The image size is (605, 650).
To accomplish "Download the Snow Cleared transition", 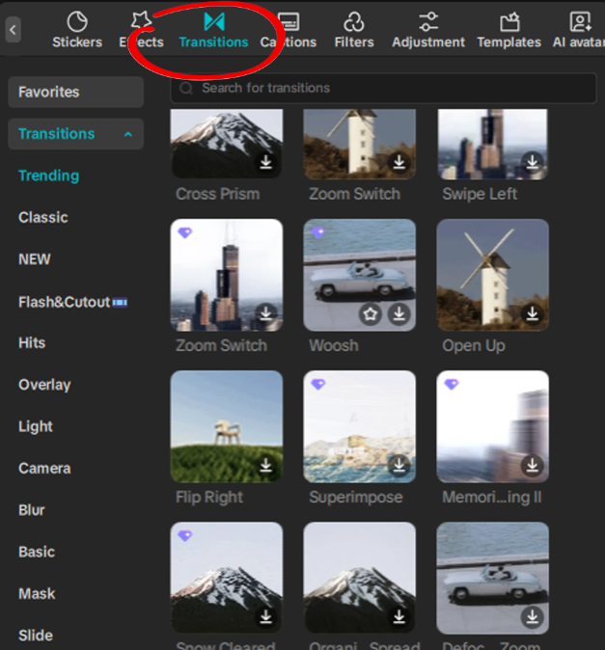I will pyautogui.click(x=265, y=617).
